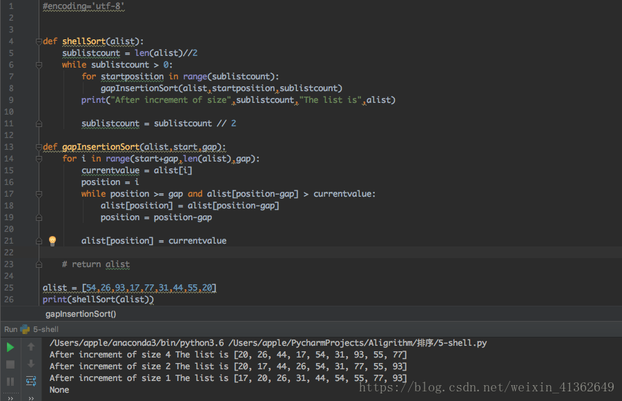Click "After increment of size" string in code
Image resolution: width=622 pixels, height=401 pixels.
pos(171,100)
